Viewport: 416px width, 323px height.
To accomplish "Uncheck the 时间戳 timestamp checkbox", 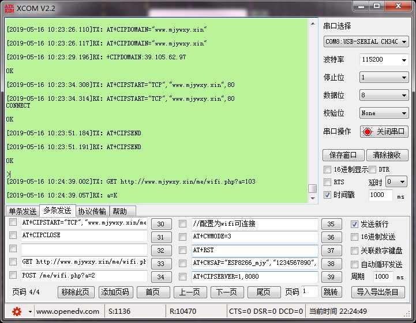I will [x=327, y=195].
